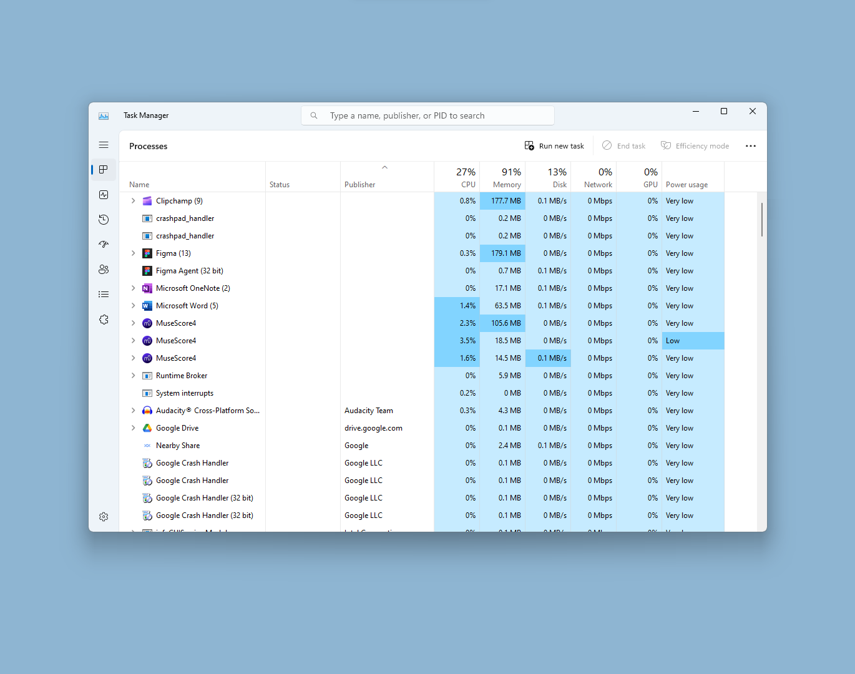Sort by the Network column

pos(594,177)
